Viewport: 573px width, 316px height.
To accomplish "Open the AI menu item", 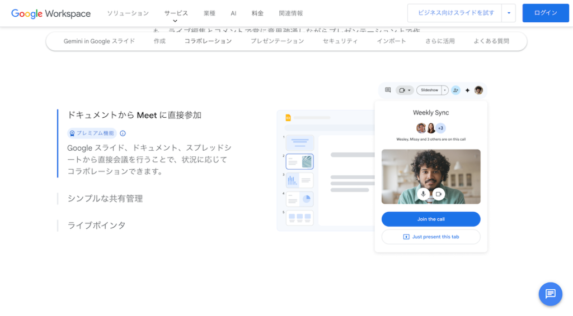I will click(233, 13).
